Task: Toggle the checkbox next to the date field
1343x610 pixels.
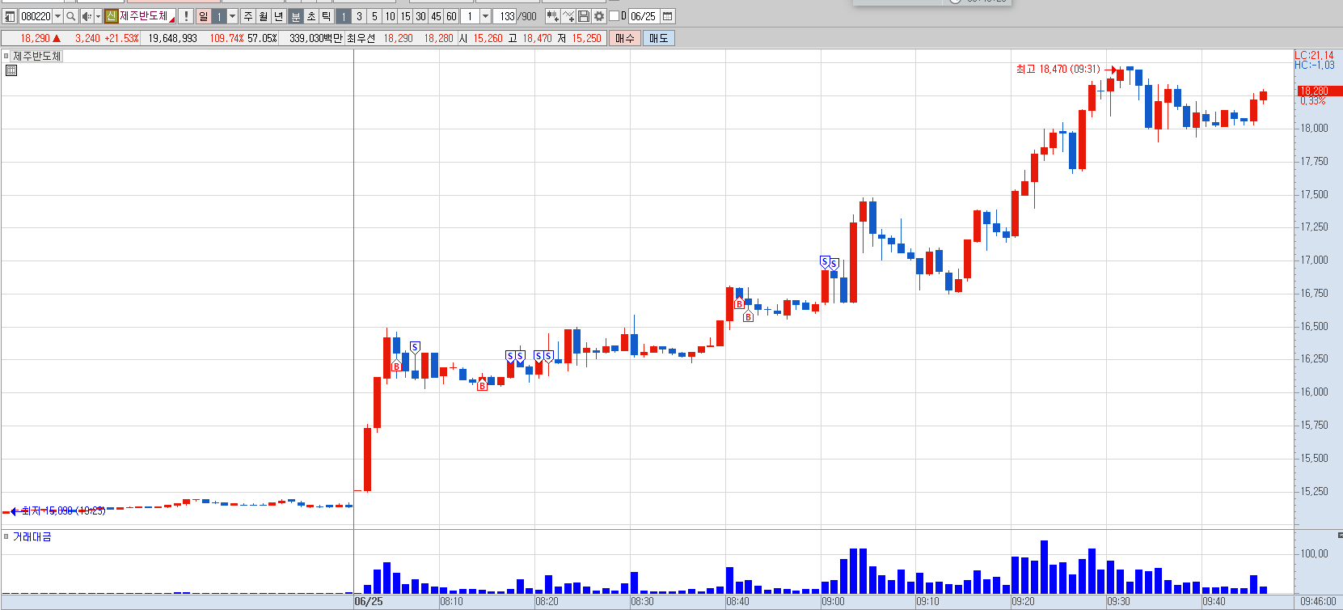Action: coord(614,16)
